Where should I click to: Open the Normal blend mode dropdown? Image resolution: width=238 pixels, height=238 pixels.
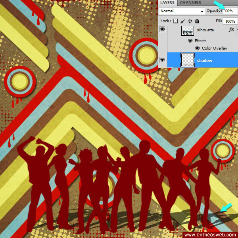click(182, 11)
